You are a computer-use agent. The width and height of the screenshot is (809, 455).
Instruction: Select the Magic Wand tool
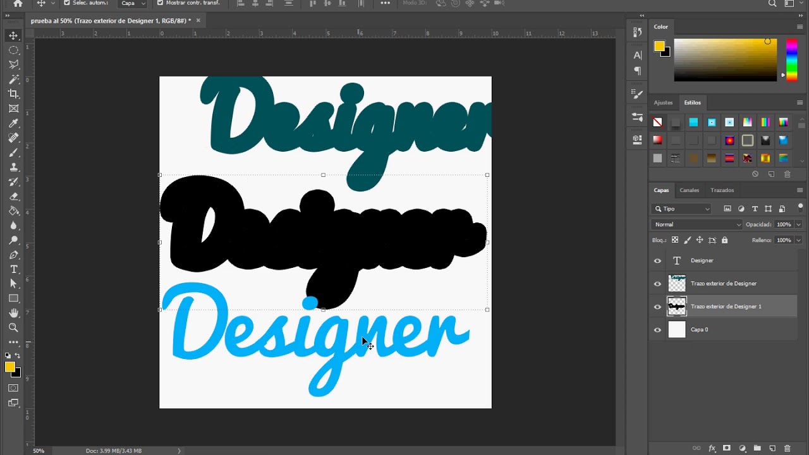click(x=13, y=80)
